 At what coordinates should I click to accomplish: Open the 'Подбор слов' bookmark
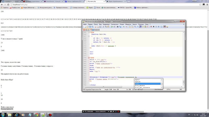(15, 7)
